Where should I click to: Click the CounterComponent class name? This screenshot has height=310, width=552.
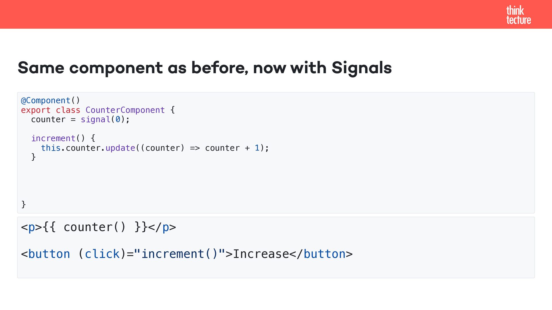125,110
